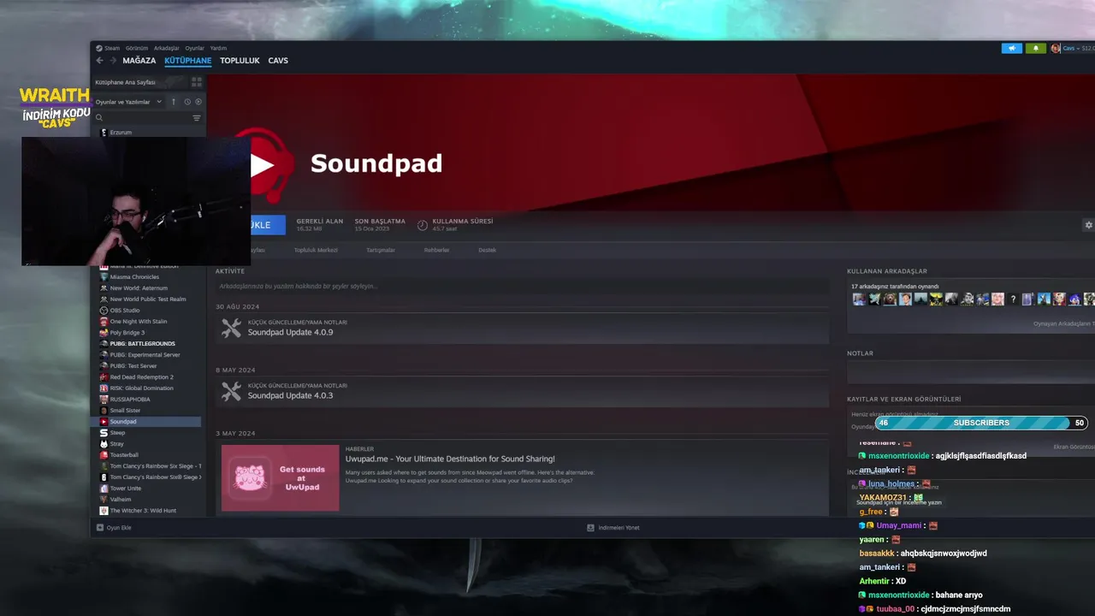
Task: Click wrench icon beside Update 4.0.3
Action: 231,391
